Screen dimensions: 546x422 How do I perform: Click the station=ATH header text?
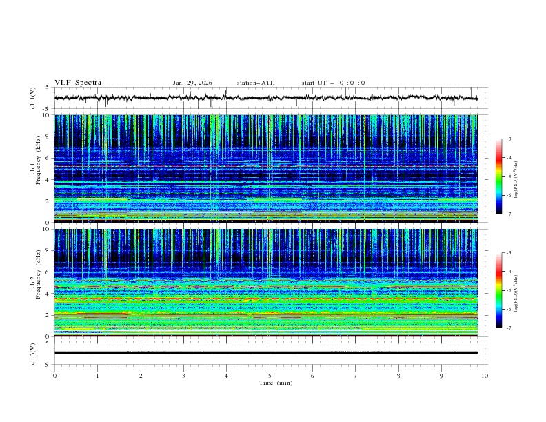coord(256,83)
